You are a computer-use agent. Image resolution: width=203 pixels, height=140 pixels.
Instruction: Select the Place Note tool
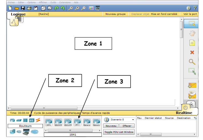(x=192, y=43)
